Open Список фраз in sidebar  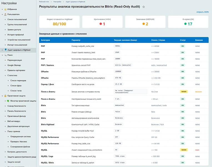click(x=16, y=86)
